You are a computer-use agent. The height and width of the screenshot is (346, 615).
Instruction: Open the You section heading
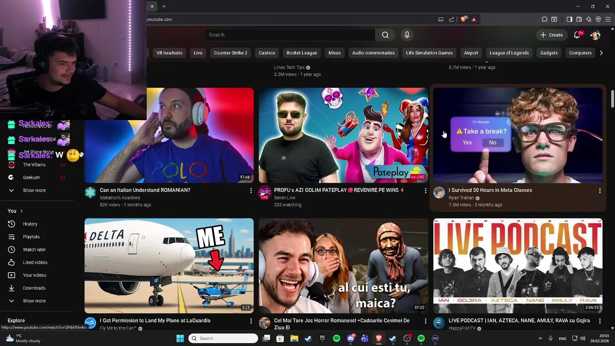[x=15, y=211]
